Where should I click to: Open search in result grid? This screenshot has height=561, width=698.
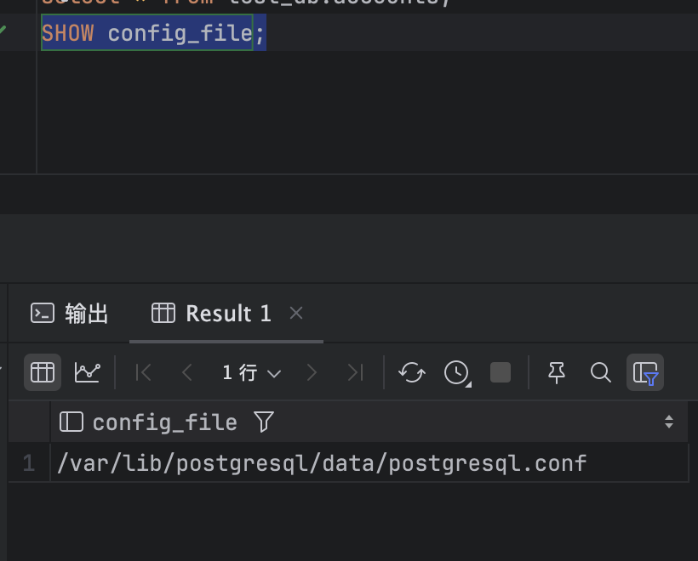601,372
